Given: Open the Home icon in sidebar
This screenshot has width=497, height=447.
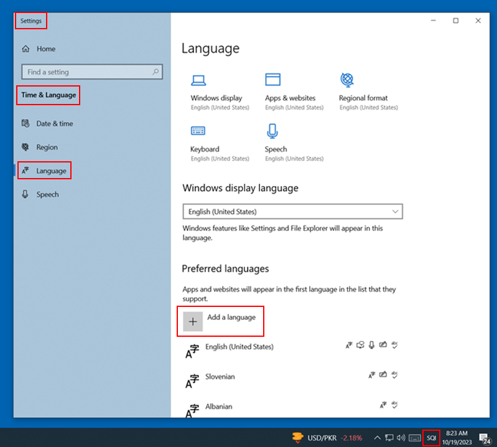Looking at the screenshot, I should coord(26,49).
